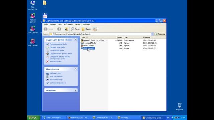Click send file by e-mail link
This screenshot has height=120, width=214.
pos(60,58)
